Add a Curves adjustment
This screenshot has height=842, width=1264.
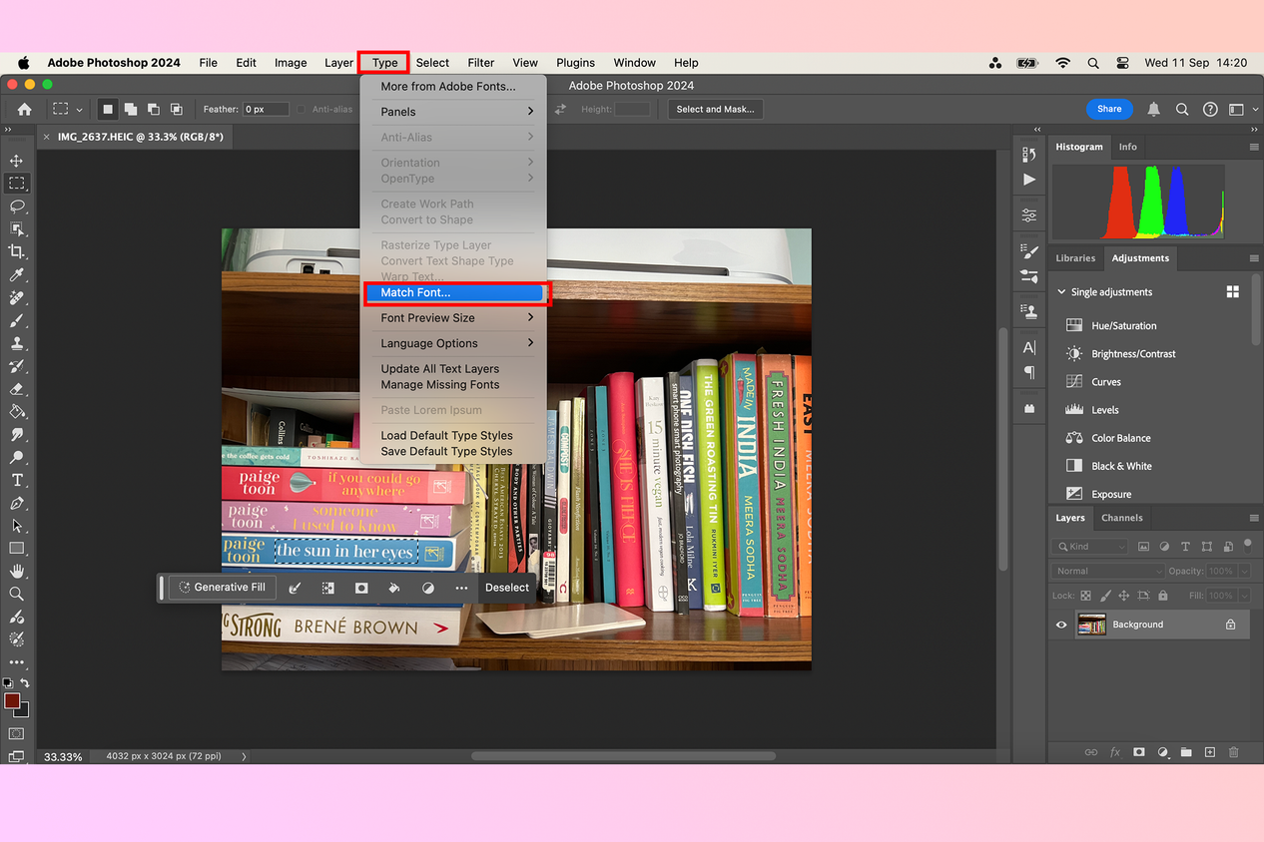click(x=1106, y=382)
